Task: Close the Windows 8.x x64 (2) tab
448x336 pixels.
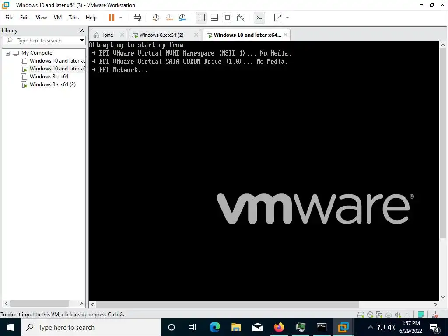Action: point(196,35)
